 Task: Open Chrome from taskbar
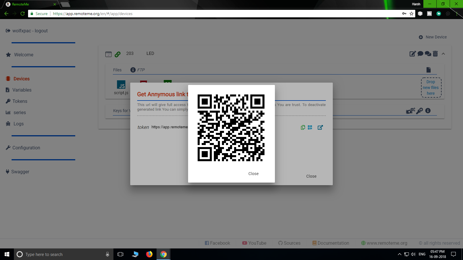(x=163, y=254)
